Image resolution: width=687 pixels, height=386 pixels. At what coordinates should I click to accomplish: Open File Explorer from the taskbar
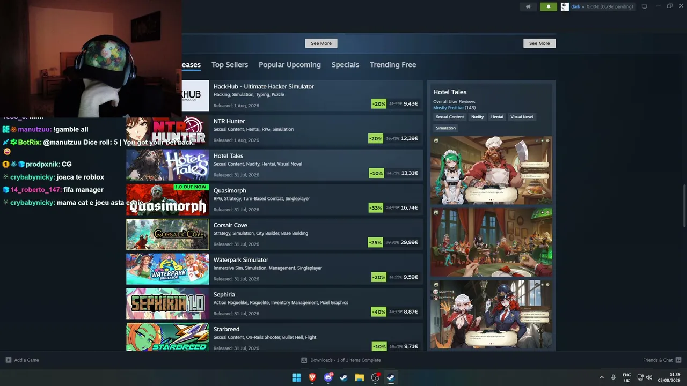click(360, 377)
